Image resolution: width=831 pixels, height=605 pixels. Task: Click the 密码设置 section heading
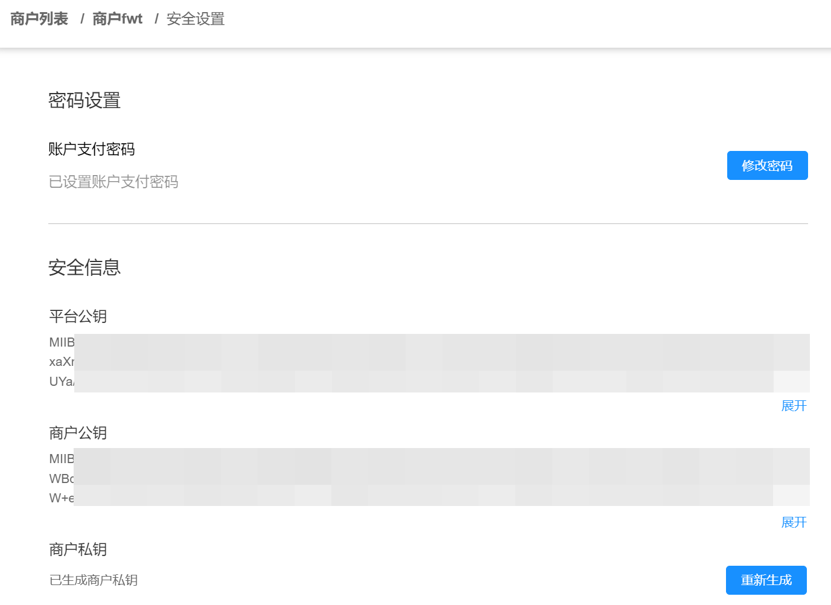(x=84, y=101)
